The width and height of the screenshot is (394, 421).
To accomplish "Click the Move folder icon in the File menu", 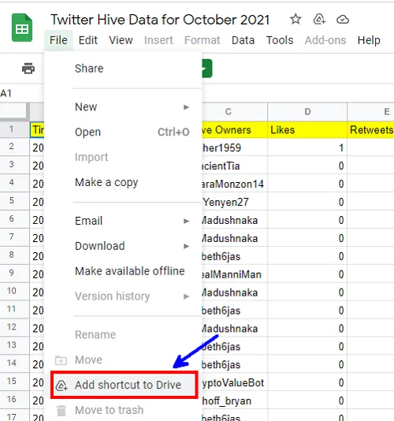I will 61,360.
